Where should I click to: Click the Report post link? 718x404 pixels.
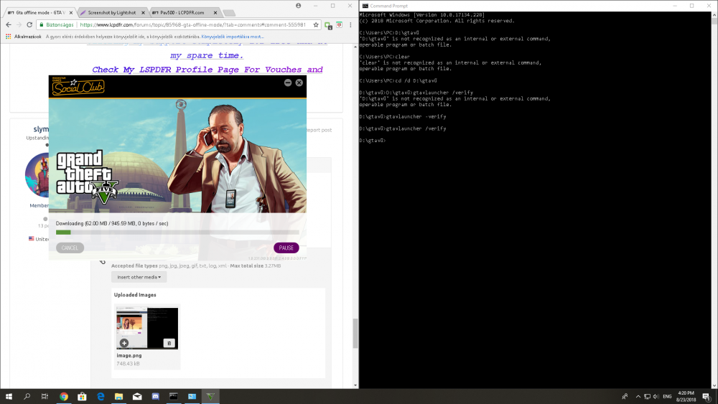click(x=319, y=130)
